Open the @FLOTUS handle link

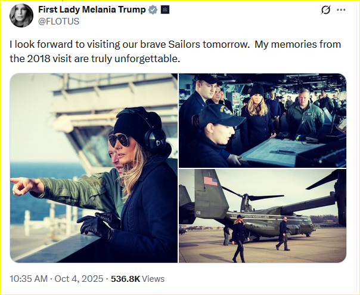[x=59, y=21]
